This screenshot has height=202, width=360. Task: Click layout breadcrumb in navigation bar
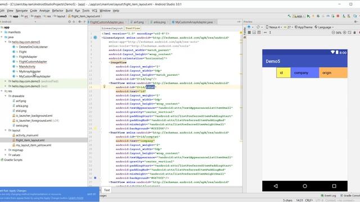[61, 16]
